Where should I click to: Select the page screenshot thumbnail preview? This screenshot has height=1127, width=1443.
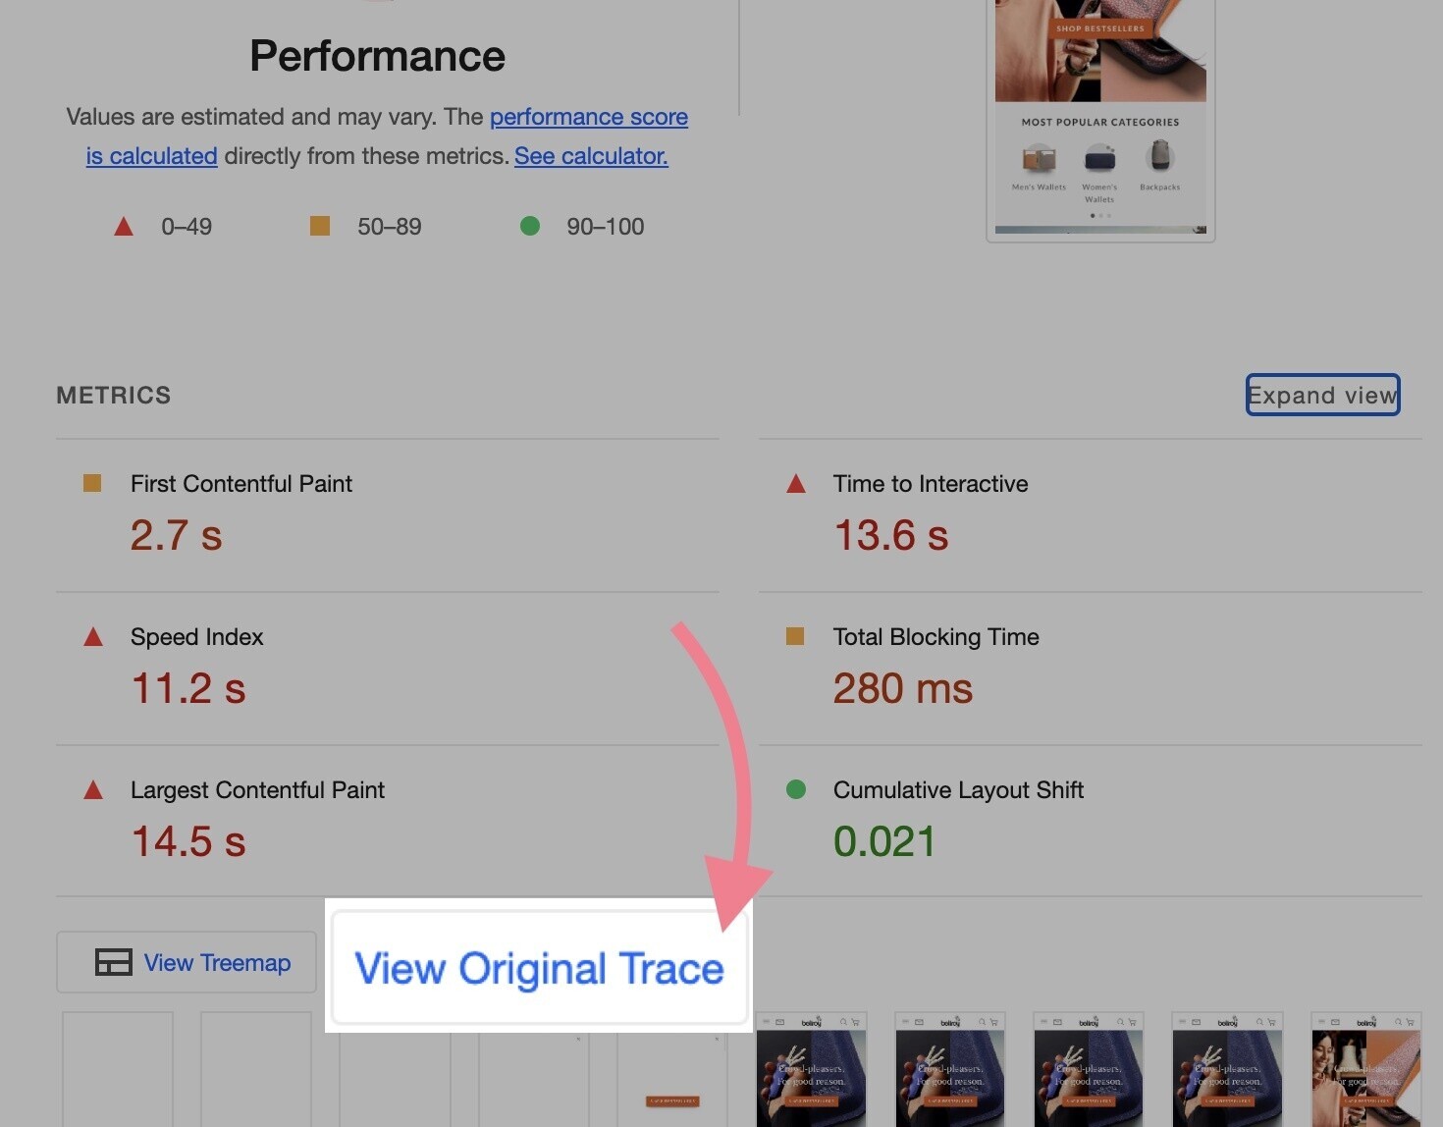click(x=1100, y=118)
